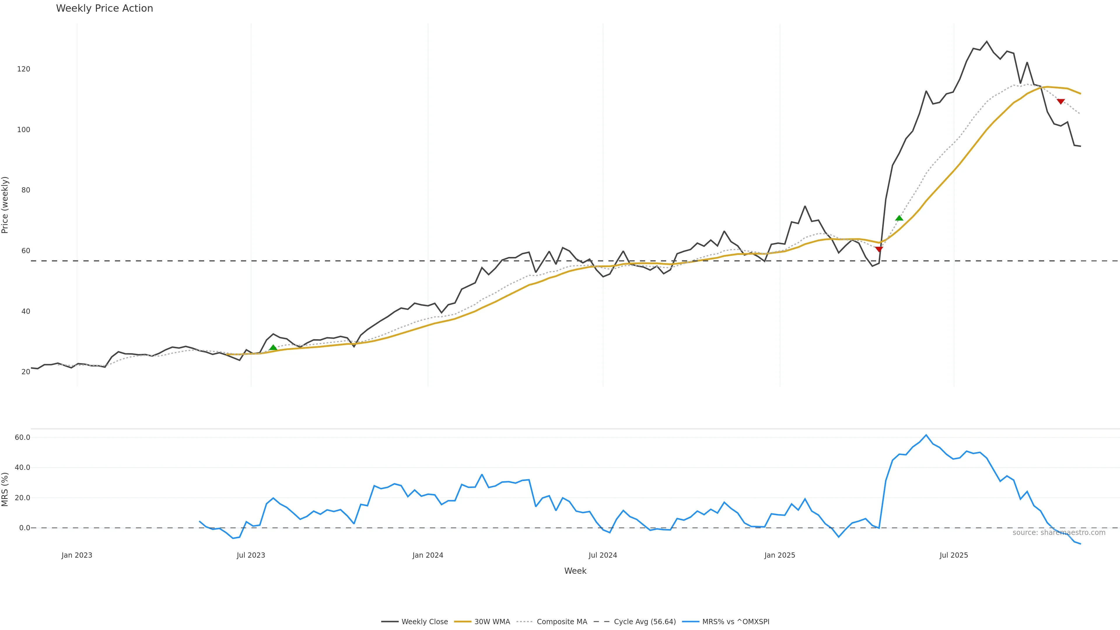Viewport: 1120px width, 630px height.
Task: Click the 120 price axis tick label
Action: point(23,69)
